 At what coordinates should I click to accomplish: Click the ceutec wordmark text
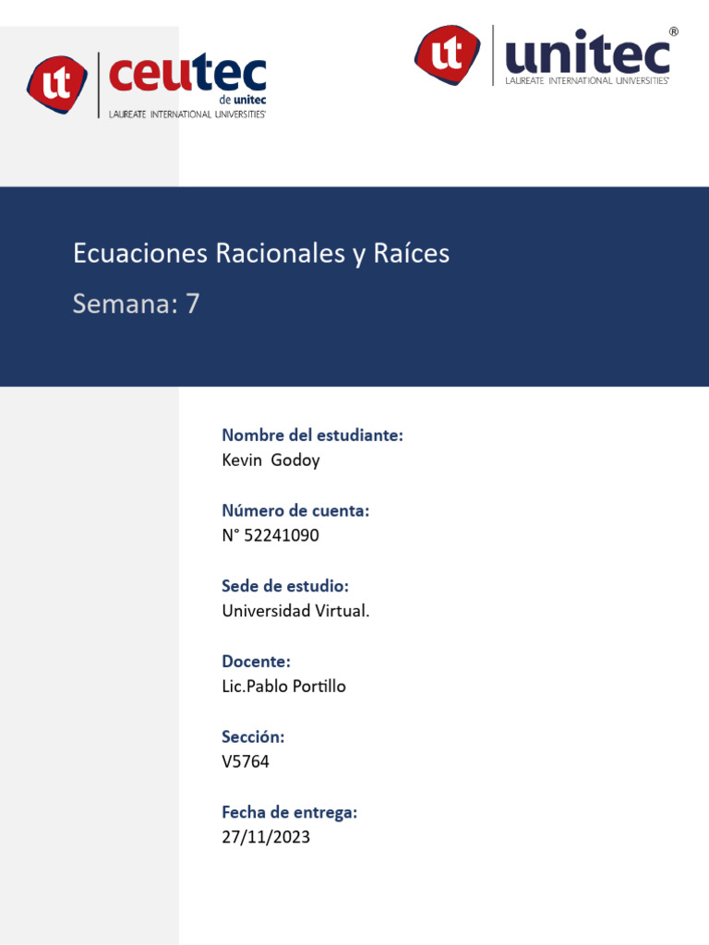point(187,74)
